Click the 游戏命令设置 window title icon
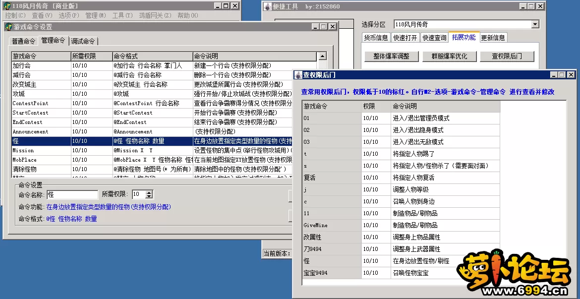This screenshot has height=299, width=580. pos(8,27)
